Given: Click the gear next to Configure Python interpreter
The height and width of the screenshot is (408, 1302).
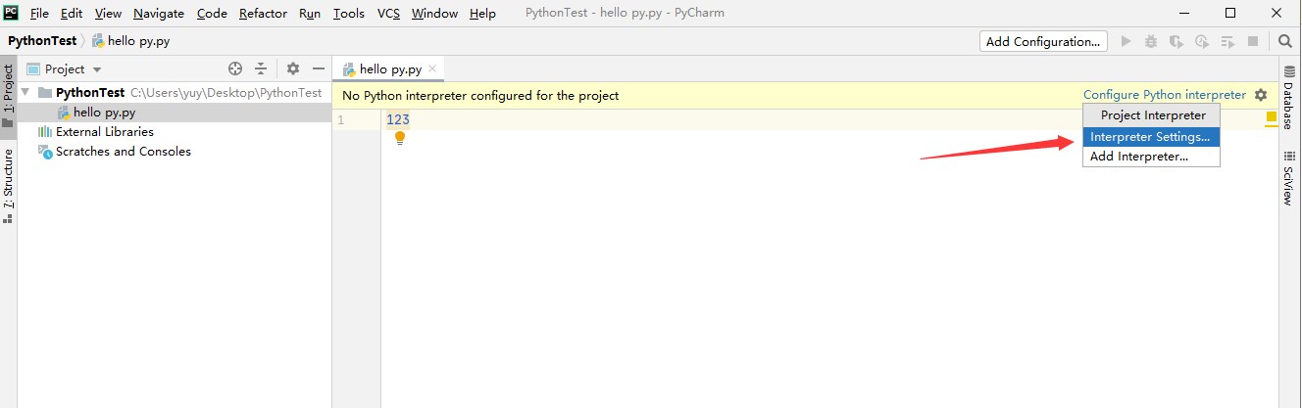Looking at the screenshot, I should [x=1261, y=95].
